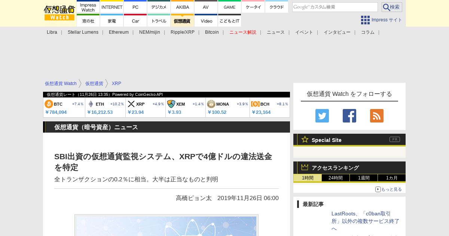Click the MONA coin icon
The height and width of the screenshot is (236, 449).
(x=211, y=104)
